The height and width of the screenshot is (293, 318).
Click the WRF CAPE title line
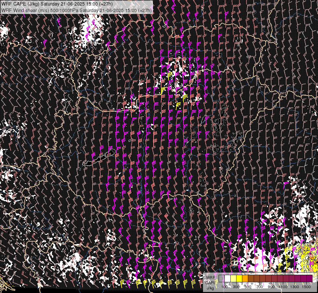(57, 4)
